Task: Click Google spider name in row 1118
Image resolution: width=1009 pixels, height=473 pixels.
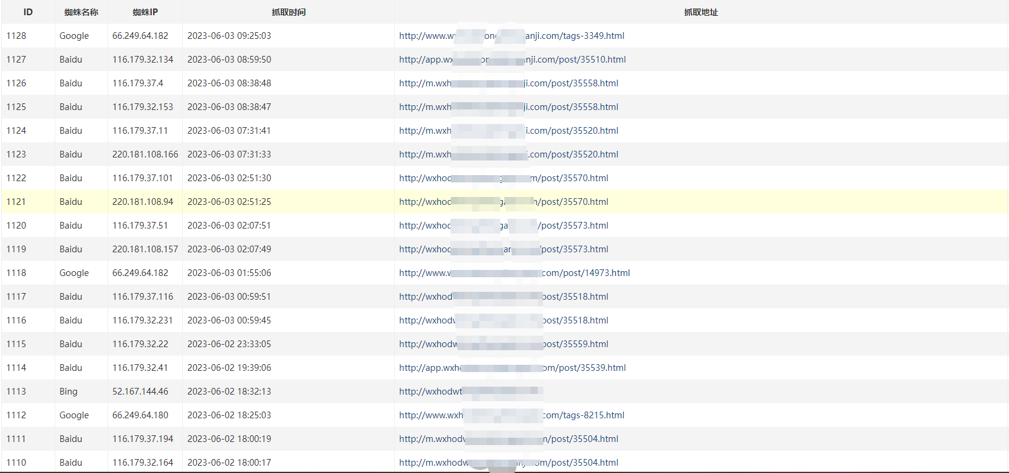Action: [74, 273]
